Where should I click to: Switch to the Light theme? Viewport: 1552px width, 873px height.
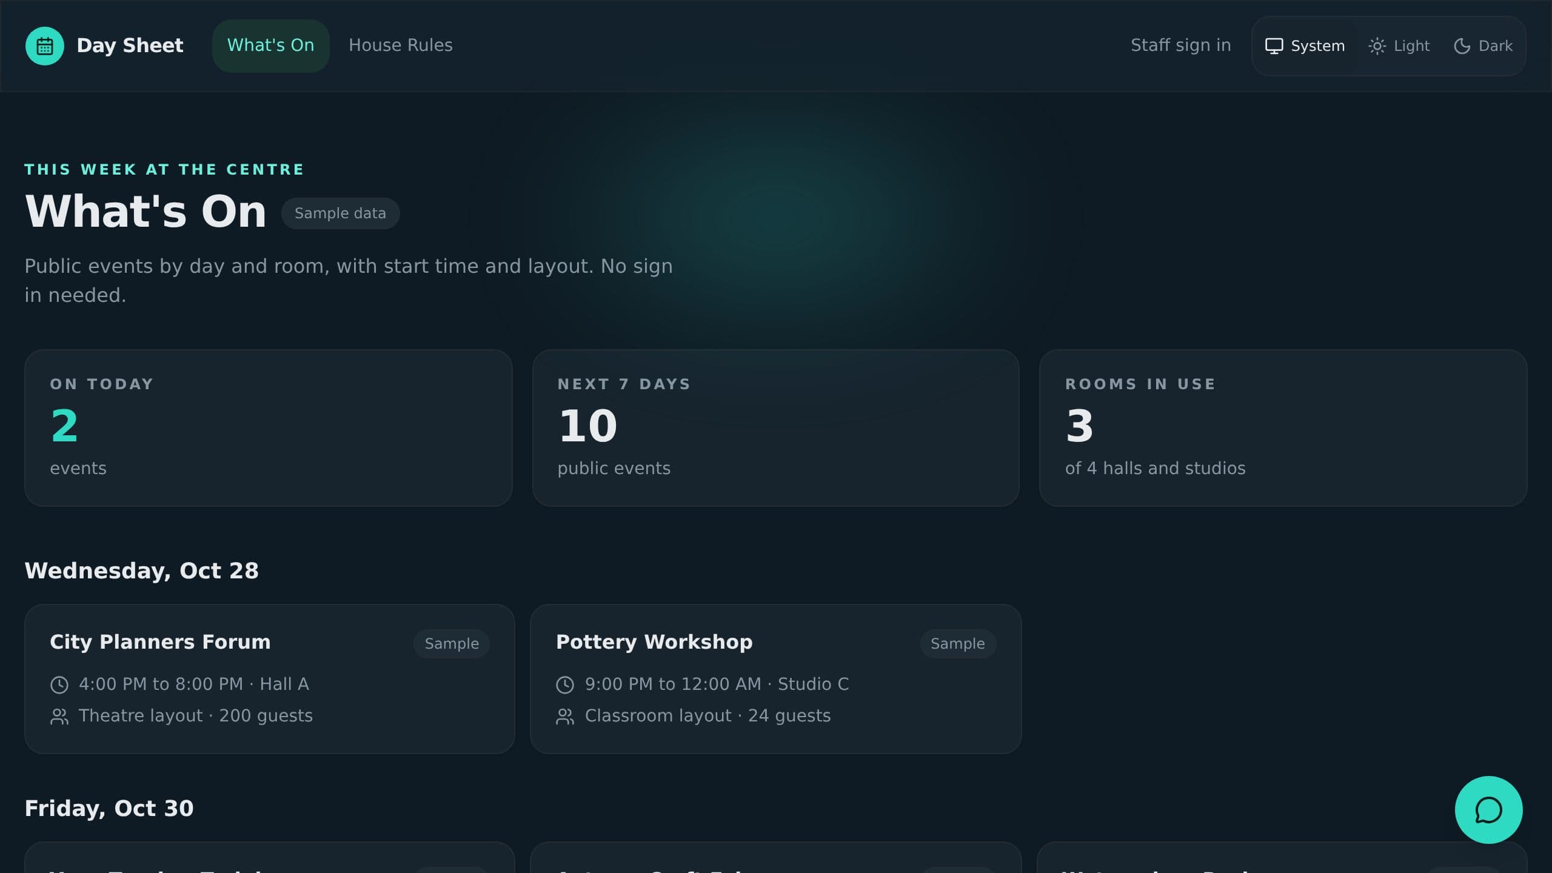[1399, 46]
